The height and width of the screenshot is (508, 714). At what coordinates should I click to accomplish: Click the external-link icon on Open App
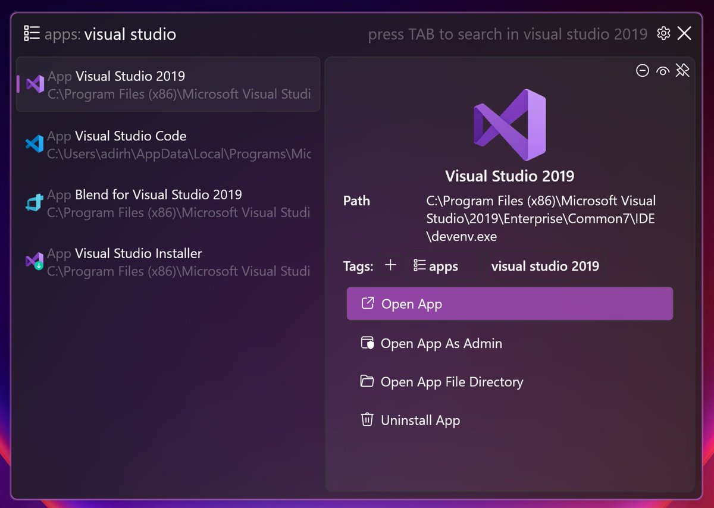coord(368,303)
